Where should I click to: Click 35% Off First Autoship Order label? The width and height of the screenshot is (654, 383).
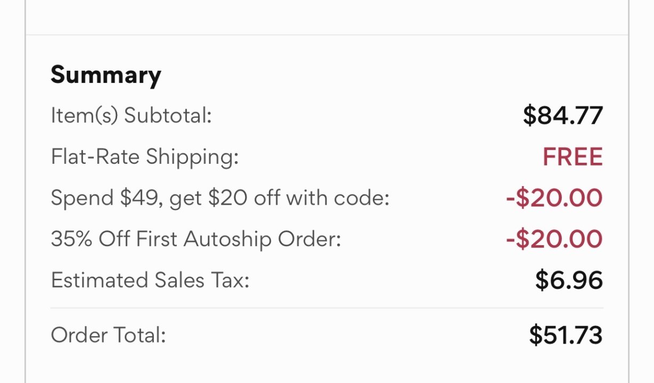(195, 239)
